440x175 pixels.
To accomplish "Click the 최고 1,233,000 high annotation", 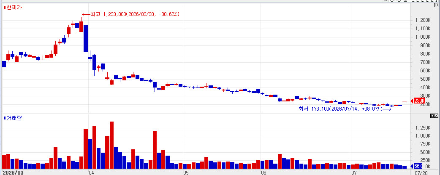I will (x=130, y=14).
